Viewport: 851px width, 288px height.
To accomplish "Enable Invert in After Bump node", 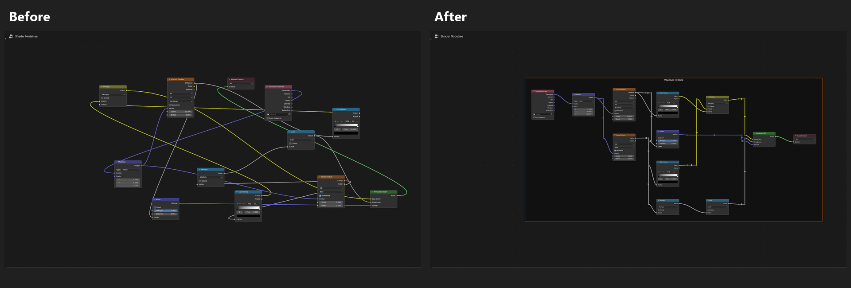I will point(659,138).
